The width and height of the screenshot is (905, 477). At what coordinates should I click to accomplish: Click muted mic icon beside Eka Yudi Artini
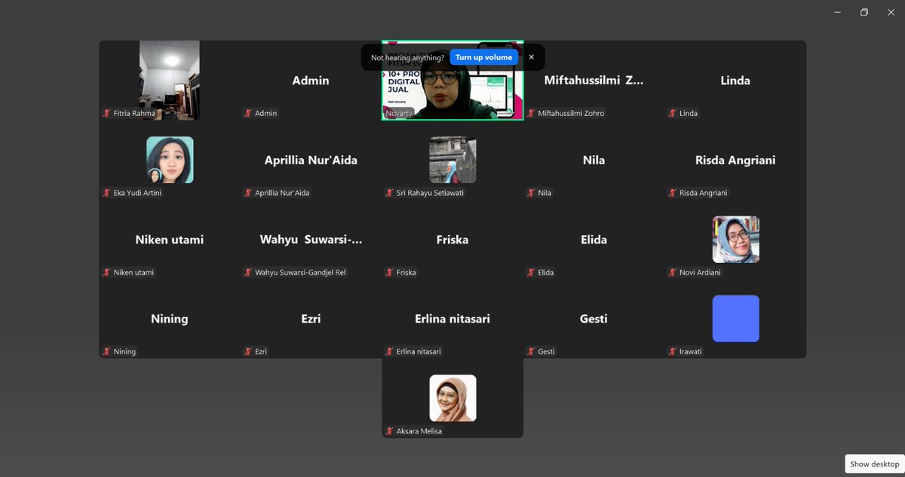pos(106,193)
